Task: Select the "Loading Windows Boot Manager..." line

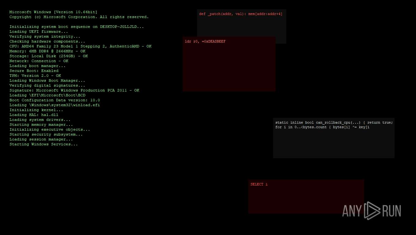Action: [x=47, y=81]
